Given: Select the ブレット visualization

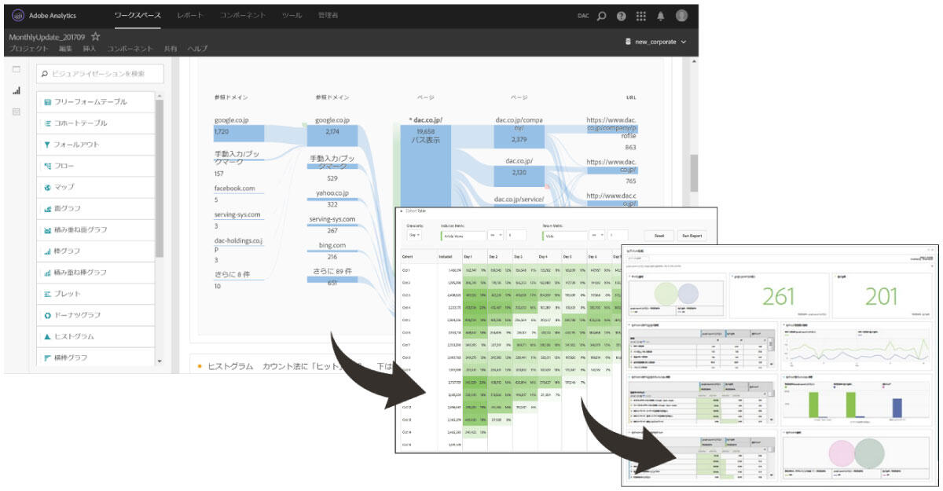Looking at the screenshot, I should pos(95,293).
